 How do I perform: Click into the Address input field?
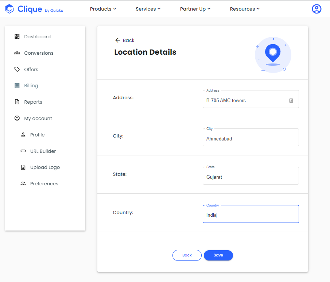point(251,99)
